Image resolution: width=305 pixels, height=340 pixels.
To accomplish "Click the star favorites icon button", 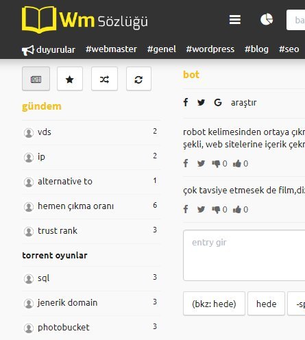I will pos(70,79).
